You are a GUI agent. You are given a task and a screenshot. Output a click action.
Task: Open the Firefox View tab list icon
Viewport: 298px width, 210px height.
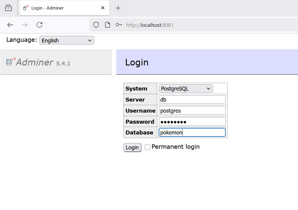[x=8, y=8]
